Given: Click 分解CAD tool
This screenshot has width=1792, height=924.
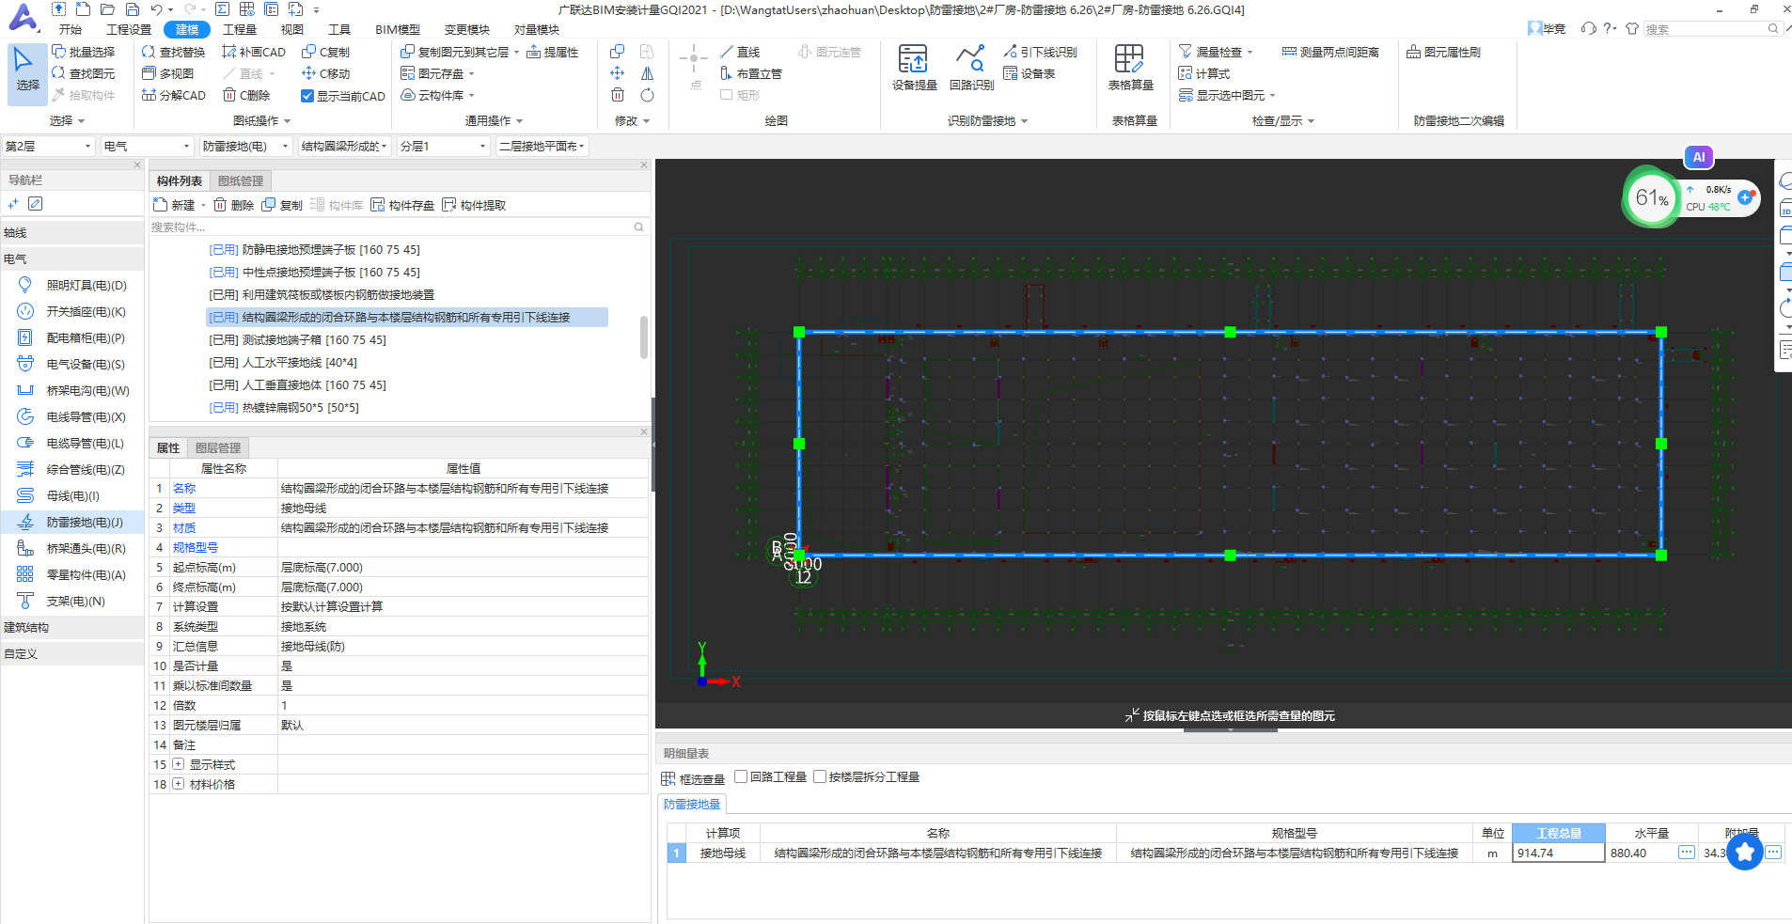Looking at the screenshot, I should click(174, 95).
